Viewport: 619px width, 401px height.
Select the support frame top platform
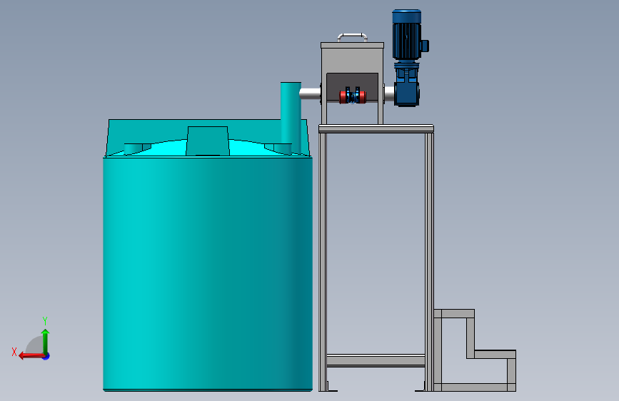click(376, 128)
